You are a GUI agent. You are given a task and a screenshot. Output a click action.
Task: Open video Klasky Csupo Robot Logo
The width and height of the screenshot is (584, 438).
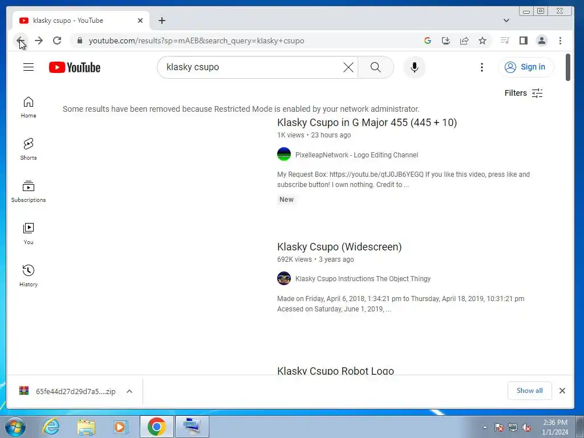point(335,371)
